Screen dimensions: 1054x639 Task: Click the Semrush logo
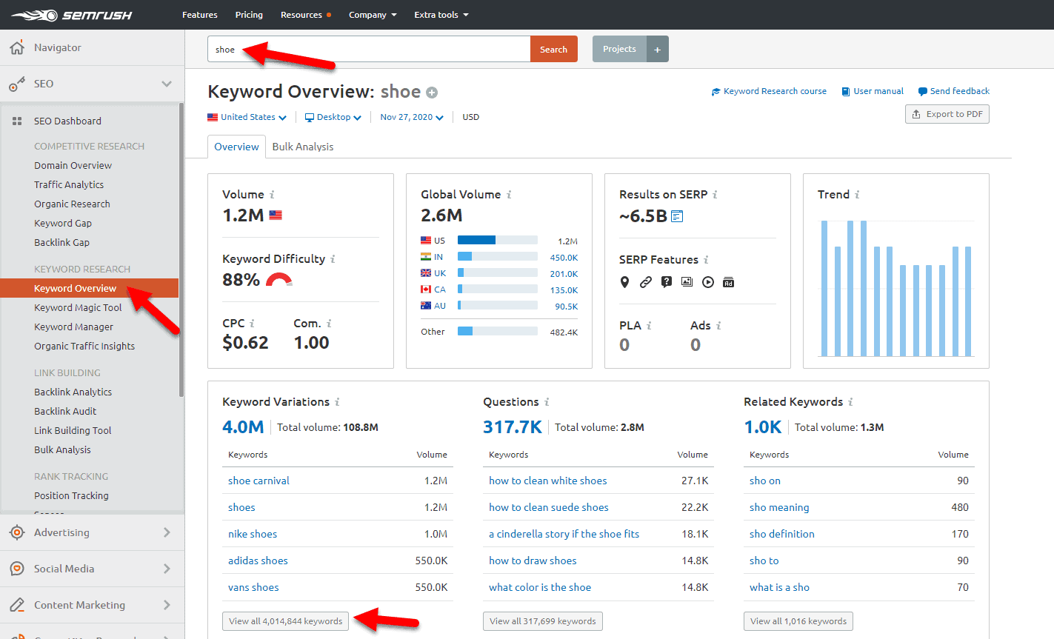click(x=72, y=15)
